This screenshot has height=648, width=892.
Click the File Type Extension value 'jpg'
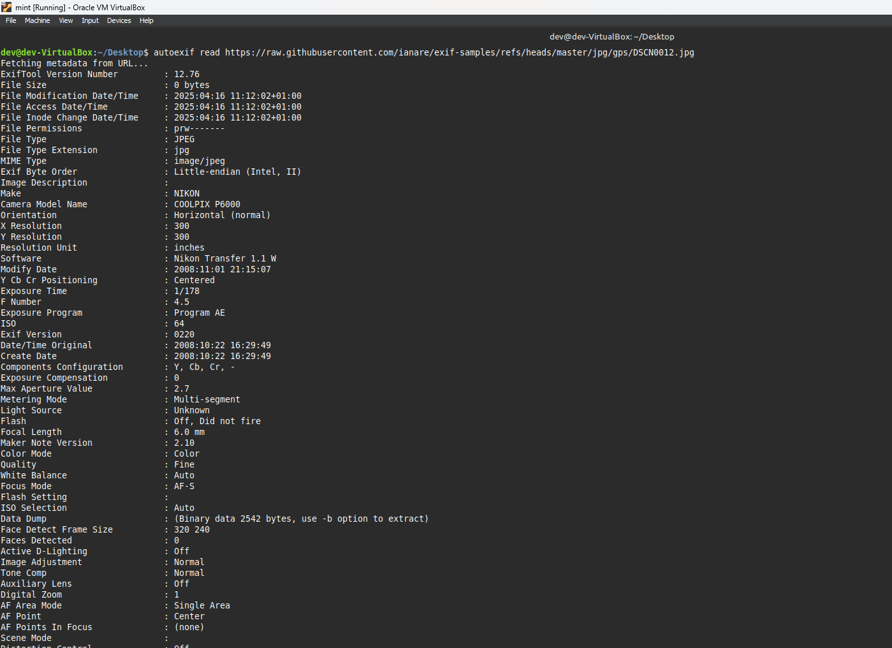click(x=182, y=150)
